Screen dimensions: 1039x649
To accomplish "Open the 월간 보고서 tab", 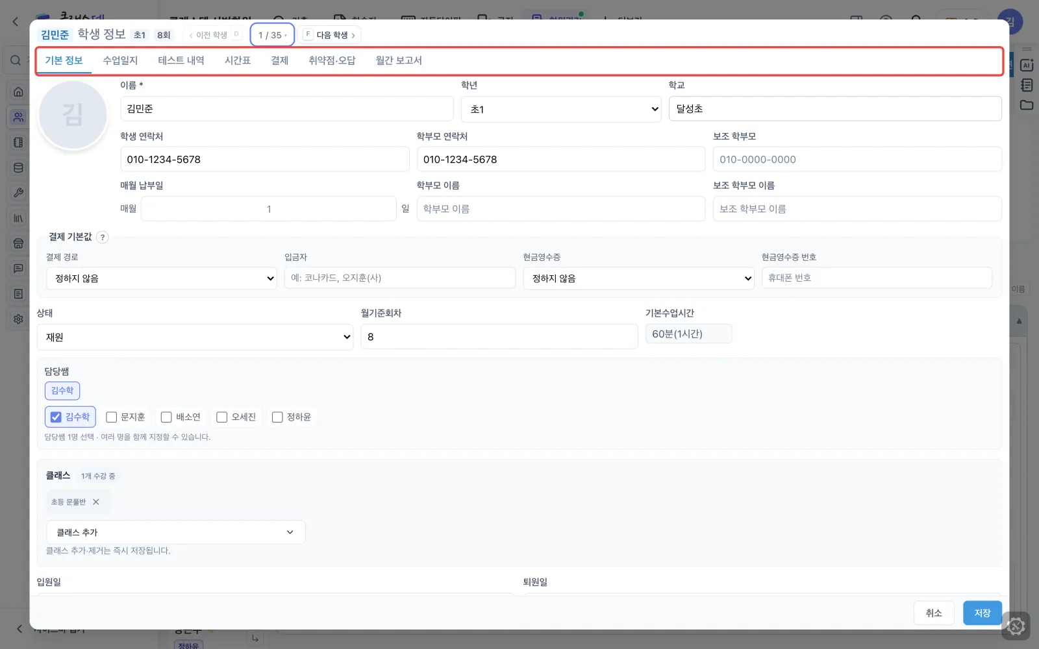I will click(x=399, y=60).
